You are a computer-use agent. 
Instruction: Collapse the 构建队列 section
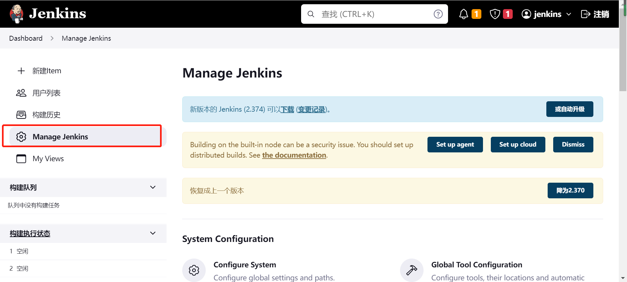[153, 187]
